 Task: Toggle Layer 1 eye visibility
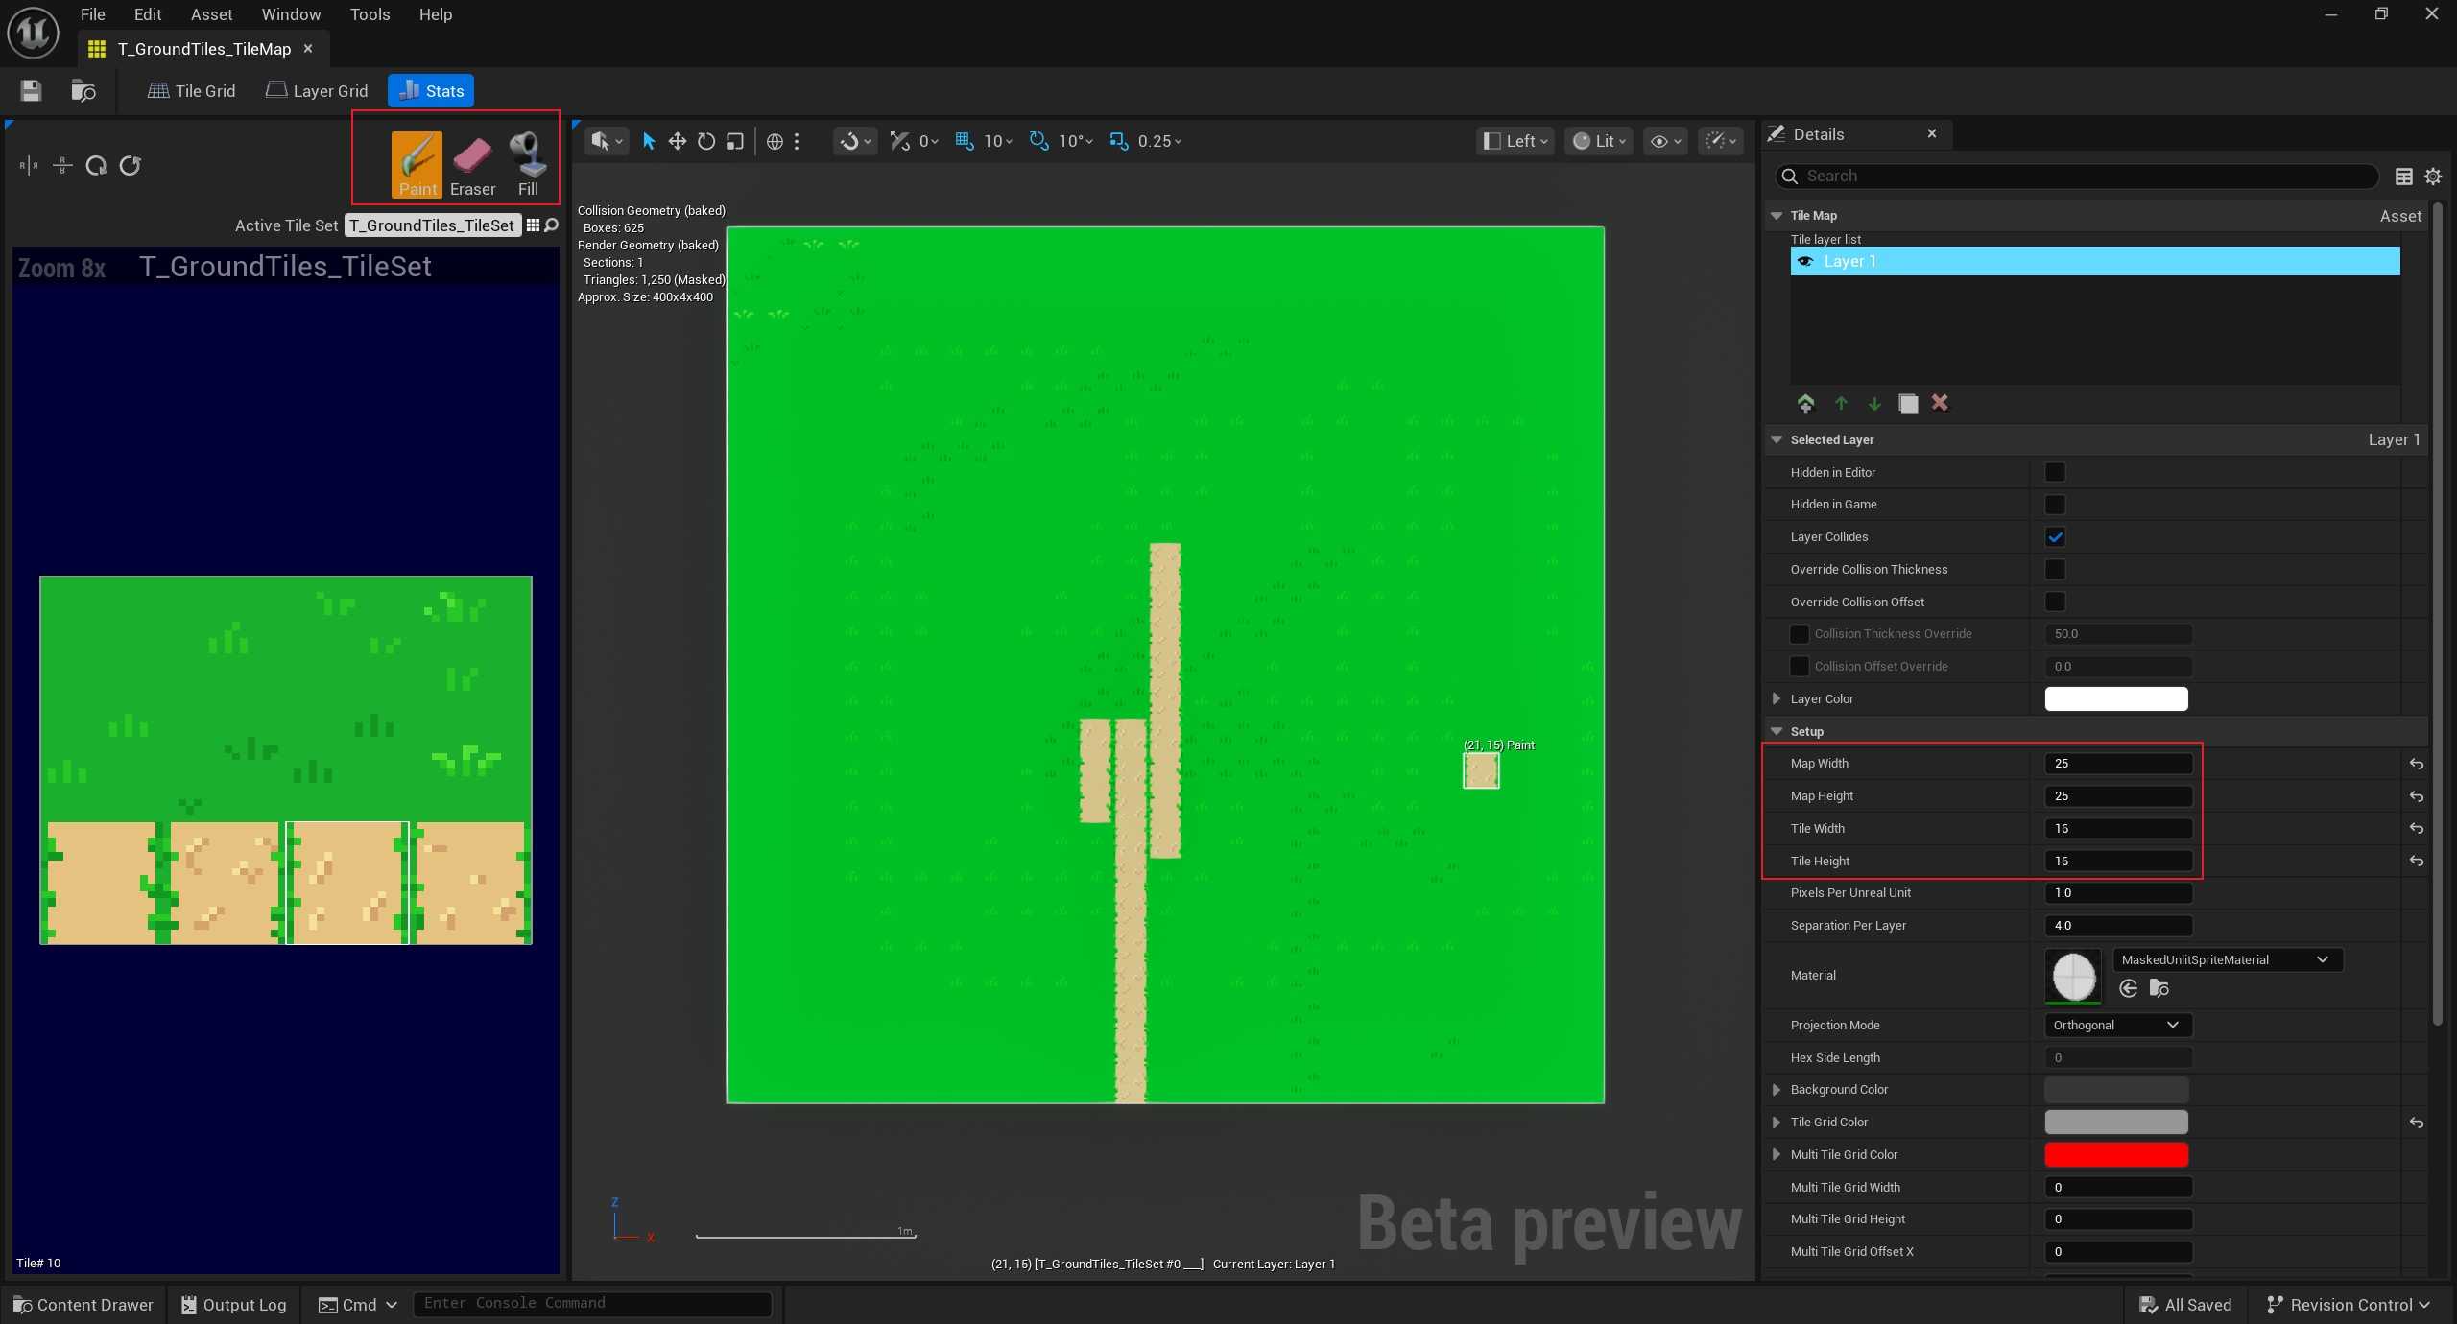pyautogui.click(x=1805, y=262)
